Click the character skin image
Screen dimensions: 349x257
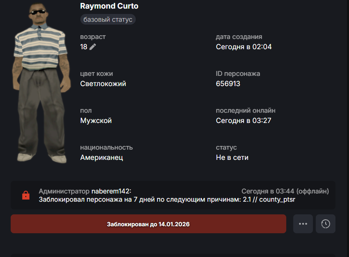tap(41, 83)
